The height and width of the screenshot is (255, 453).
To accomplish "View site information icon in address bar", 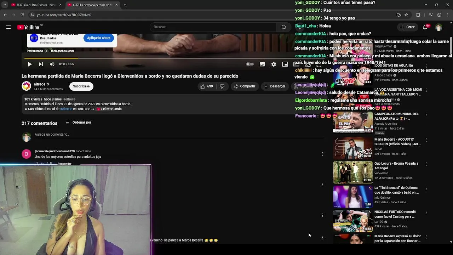I will pyautogui.click(x=32, y=15).
